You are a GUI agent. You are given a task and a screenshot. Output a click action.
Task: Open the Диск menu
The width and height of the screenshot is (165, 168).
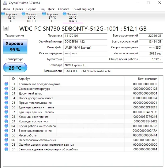tap(51, 9)
